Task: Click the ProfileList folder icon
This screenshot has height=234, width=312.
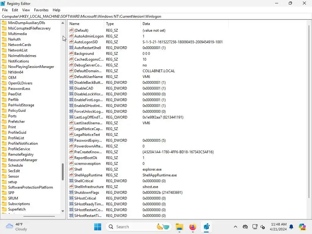Action: (x=4, y=138)
